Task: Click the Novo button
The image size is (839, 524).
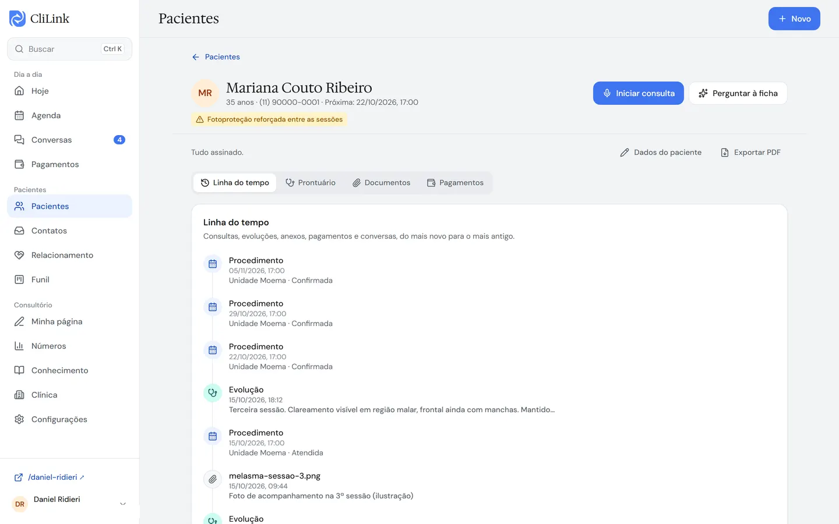Action: pyautogui.click(x=794, y=19)
